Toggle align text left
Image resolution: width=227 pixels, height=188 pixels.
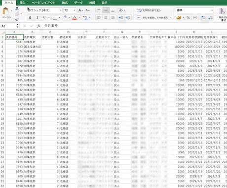tap(99, 17)
